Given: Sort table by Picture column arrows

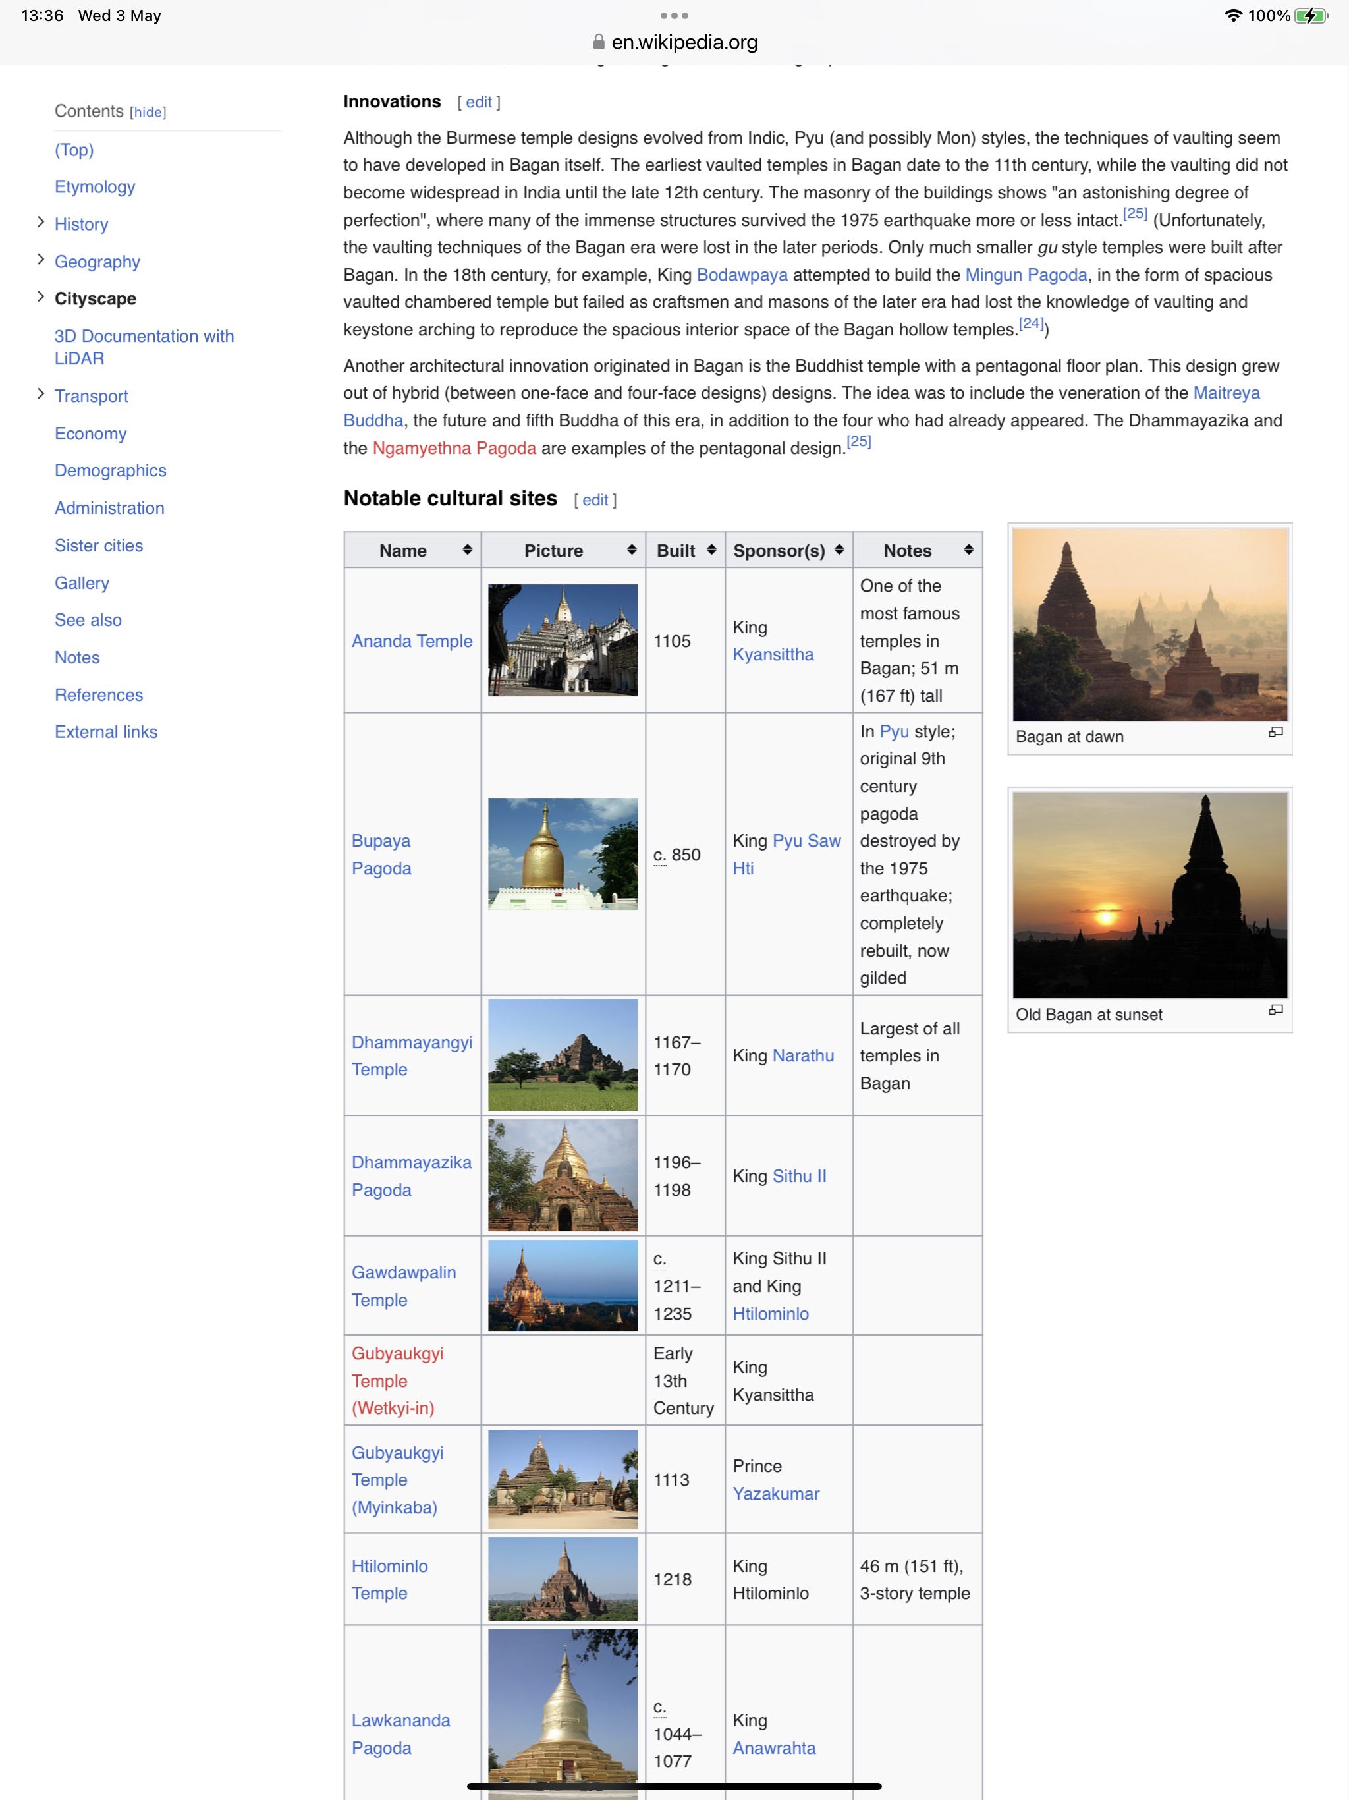Looking at the screenshot, I should click(632, 550).
